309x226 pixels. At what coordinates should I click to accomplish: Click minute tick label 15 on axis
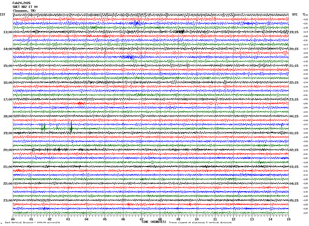pyautogui.click(x=289, y=219)
